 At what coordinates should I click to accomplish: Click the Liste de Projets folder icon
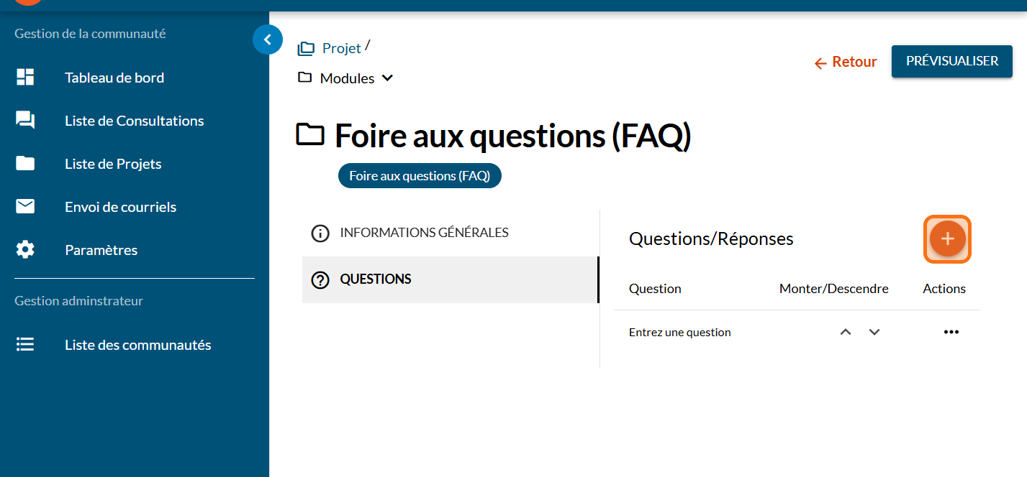tap(25, 164)
